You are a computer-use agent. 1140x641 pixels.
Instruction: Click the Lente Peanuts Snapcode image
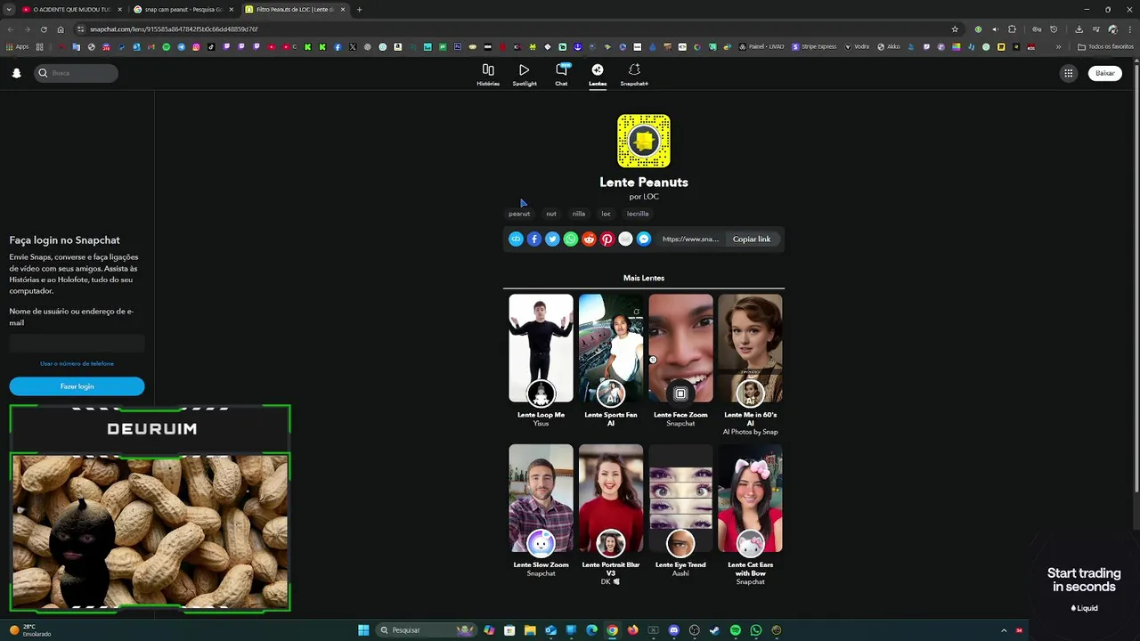point(644,141)
